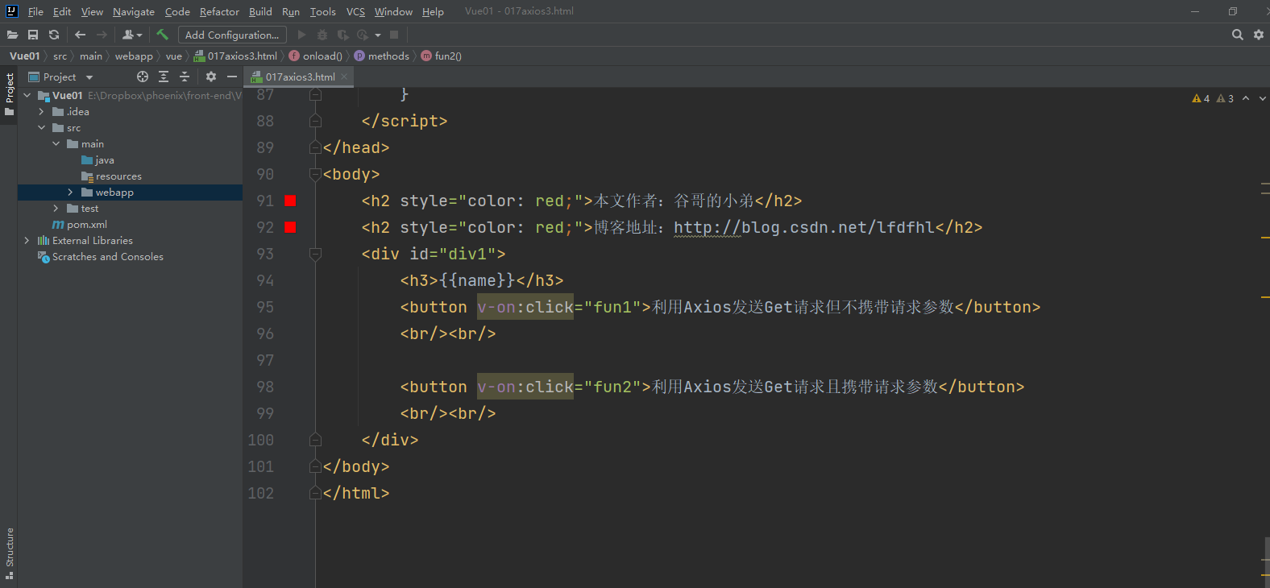Navigate Forward with the right arrow icon
The image size is (1270, 588).
[102, 35]
